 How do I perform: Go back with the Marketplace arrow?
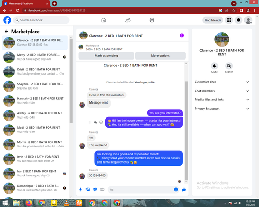[6, 31]
